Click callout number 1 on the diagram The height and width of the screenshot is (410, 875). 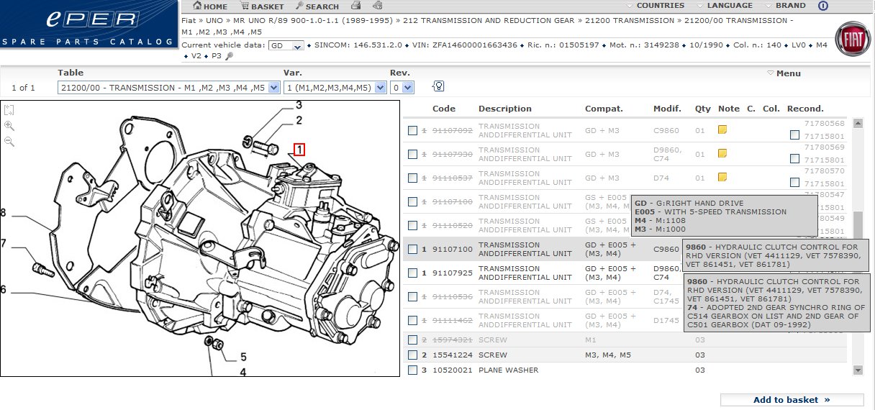[299, 150]
